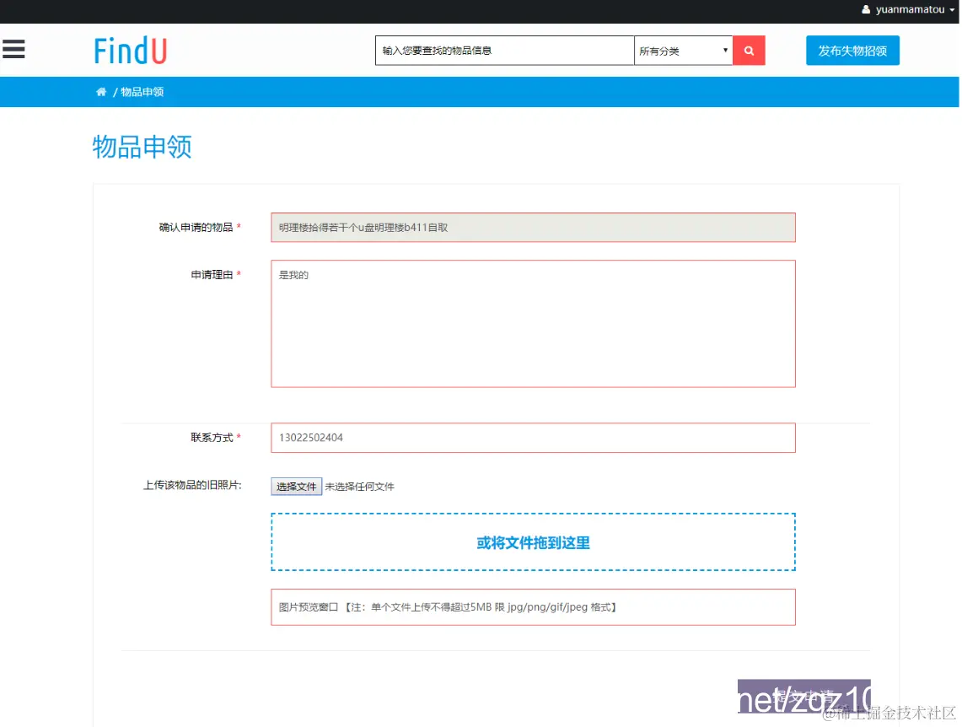Click the 选择文件 button
This screenshot has height=727, width=962.
296,487
